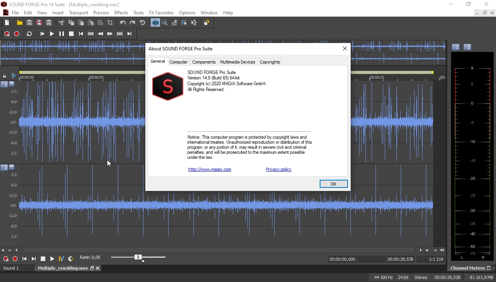496x282 pixels.
Task: Close the Multiple_crackling.wav tab
Action: pyautogui.click(x=98, y=268)
